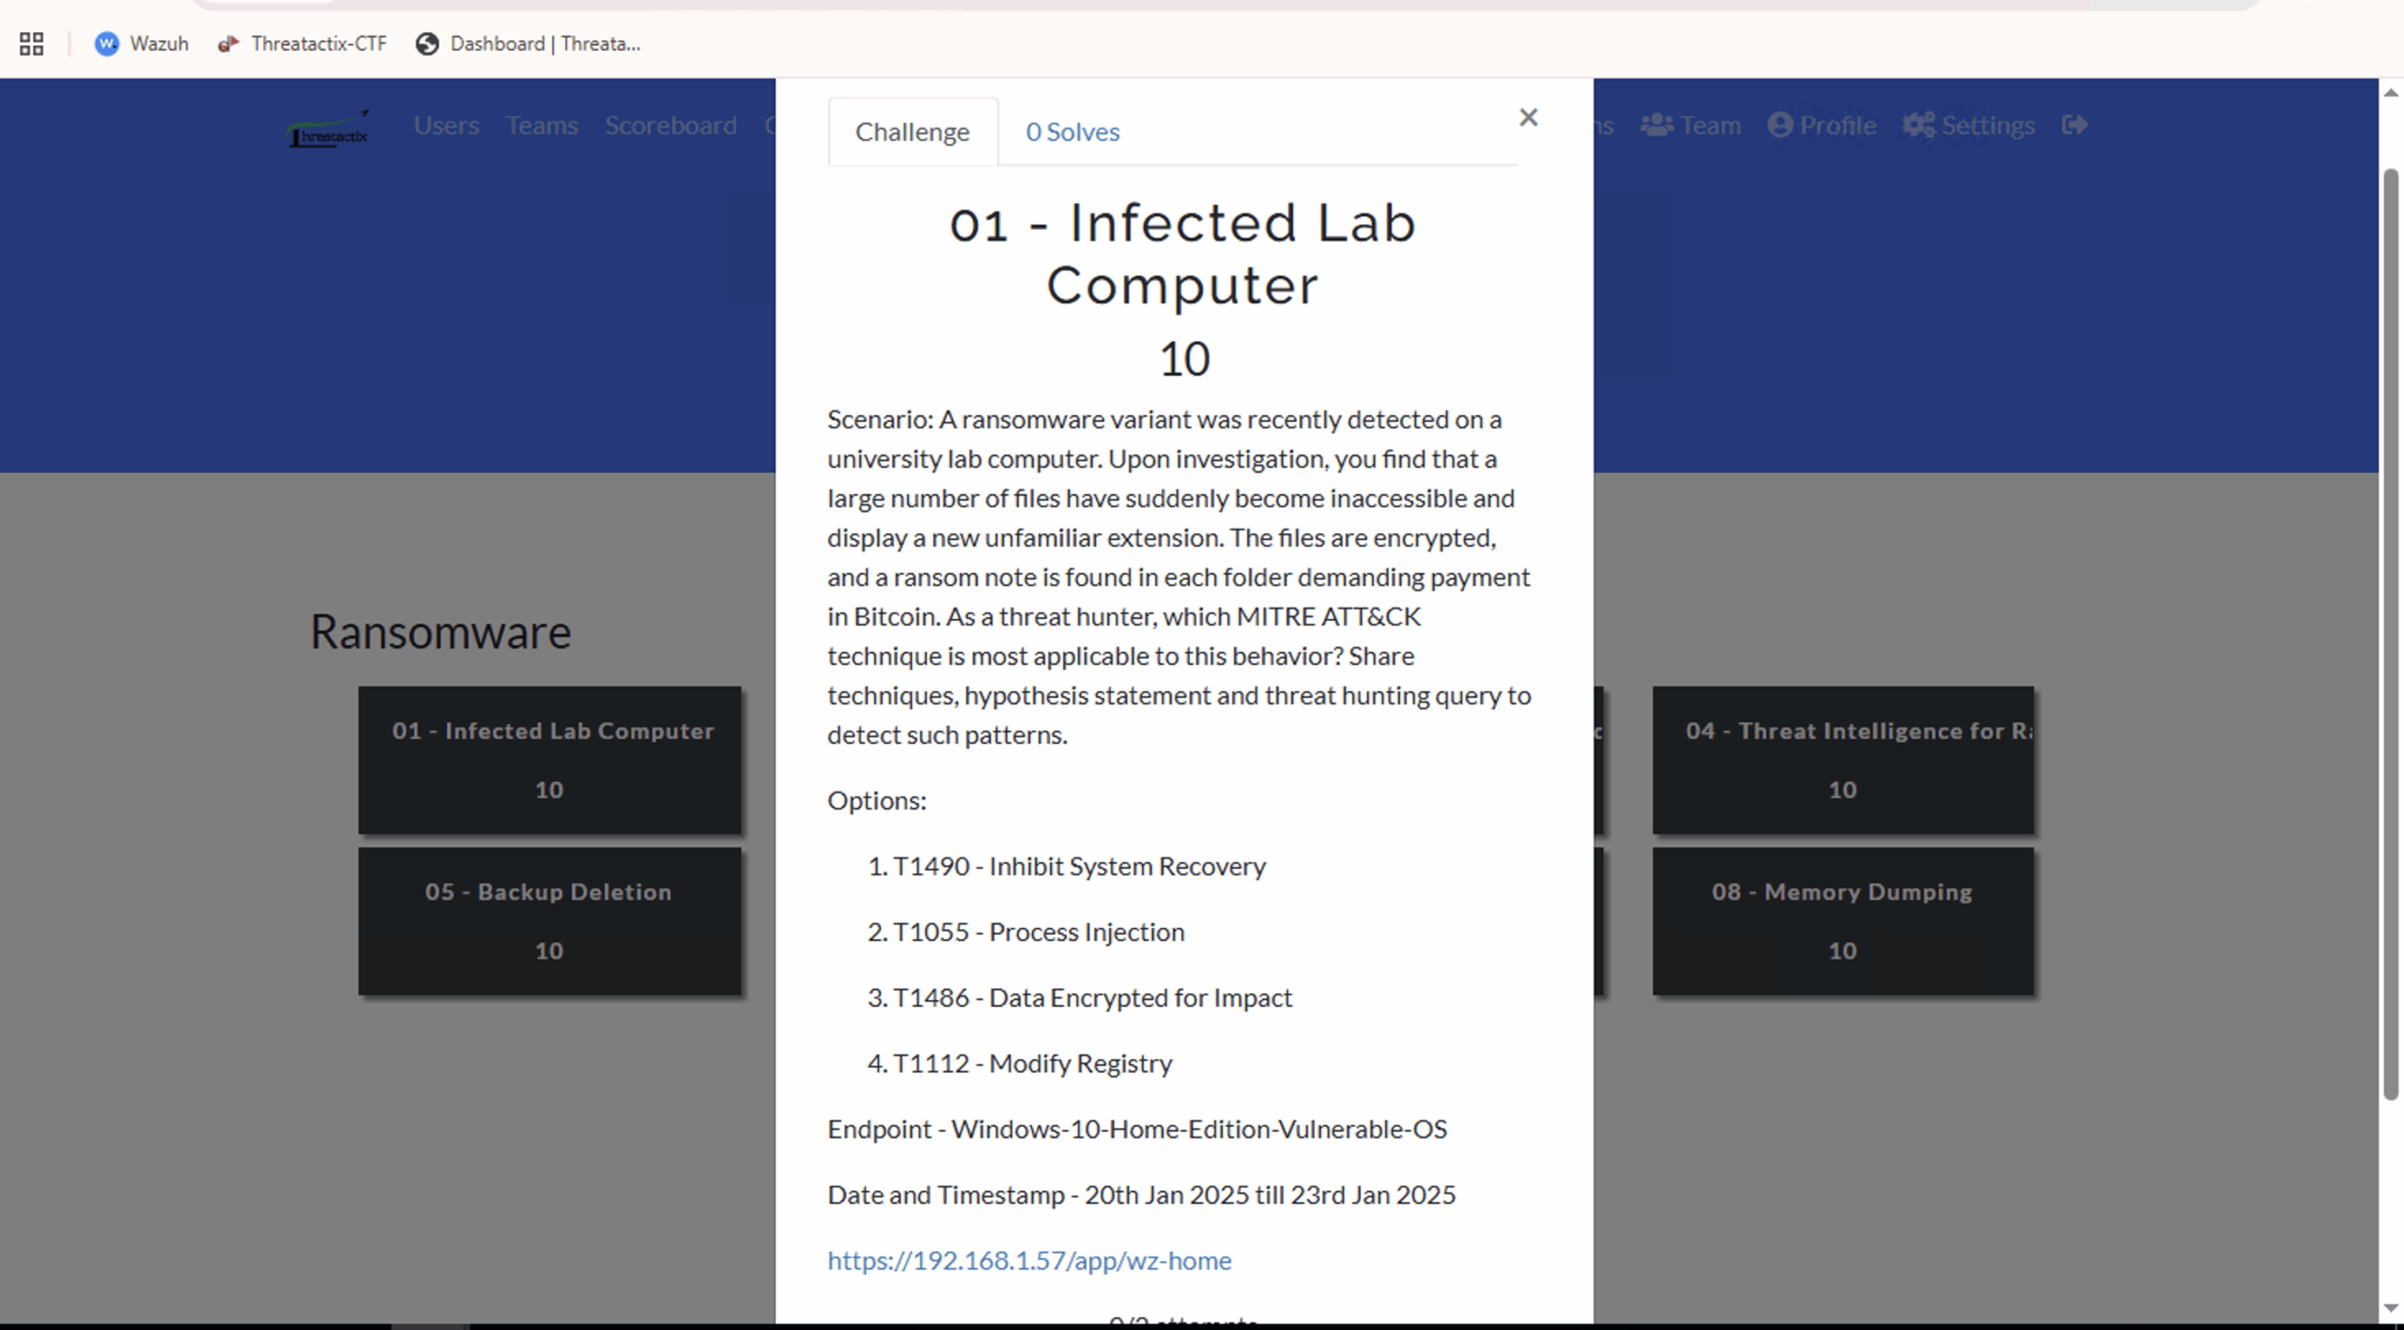The height and width of the screenshot is (1330, 2404).
Task: Click the Ransomware category heading
Action: click(x=440, y=631)
